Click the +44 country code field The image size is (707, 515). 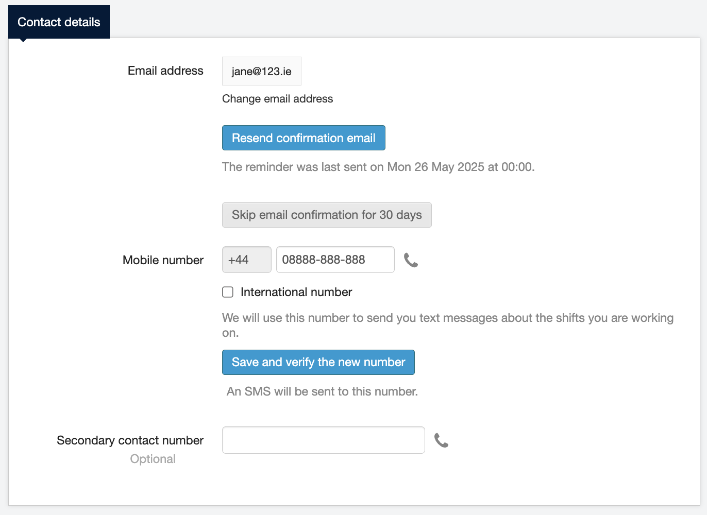point(246,260)
